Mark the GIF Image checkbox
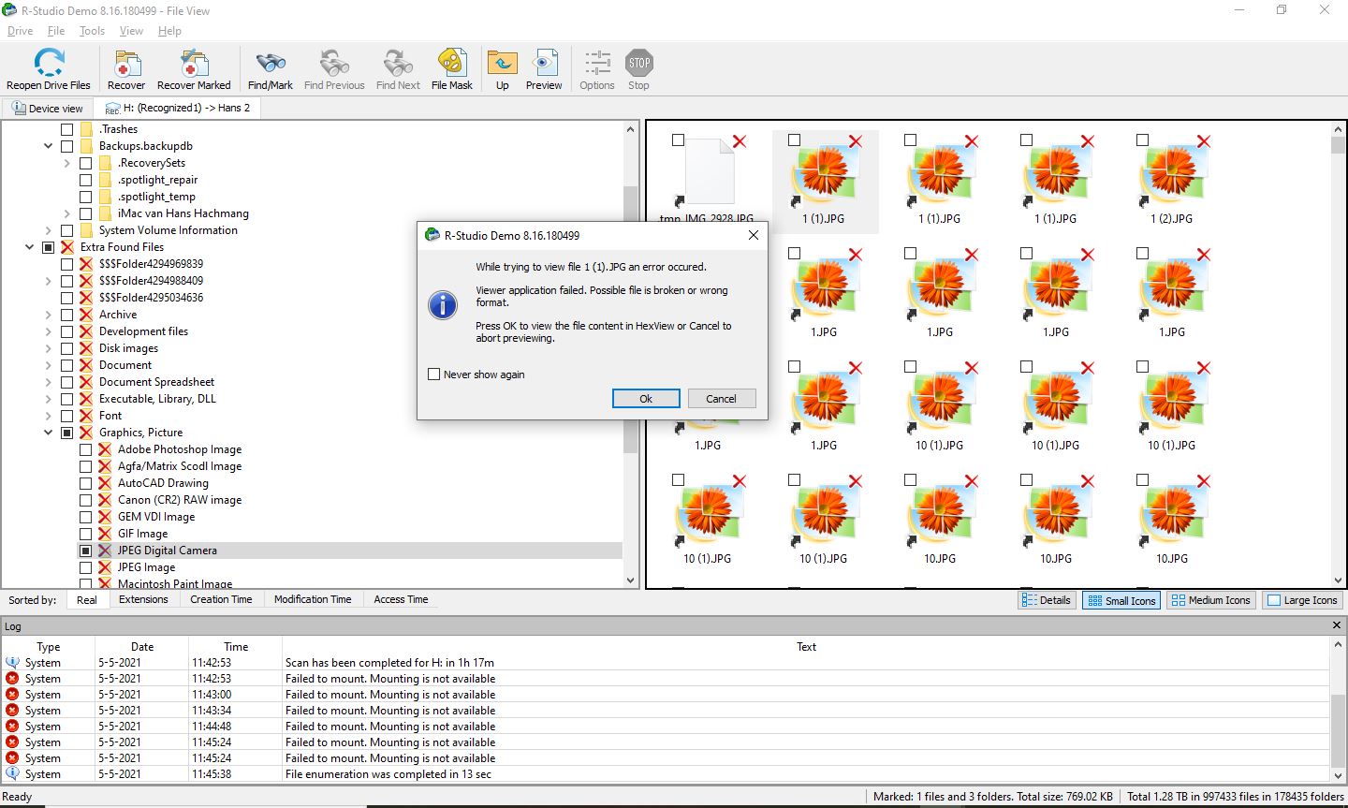The width and height of the screenshot is (1348, 808). click(x=86, y=534)
